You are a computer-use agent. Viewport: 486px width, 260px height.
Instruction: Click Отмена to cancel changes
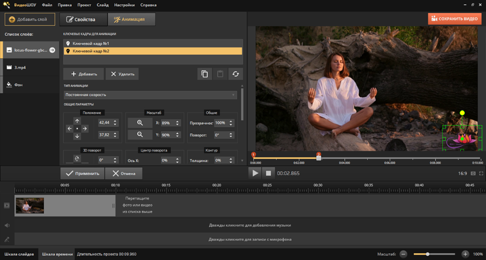tap(124, 173)
